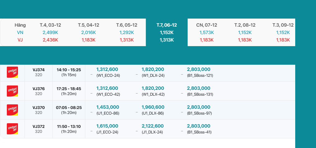Open the T.3, 09-12 date tab

pyautogui.click(x=283, y=32)
